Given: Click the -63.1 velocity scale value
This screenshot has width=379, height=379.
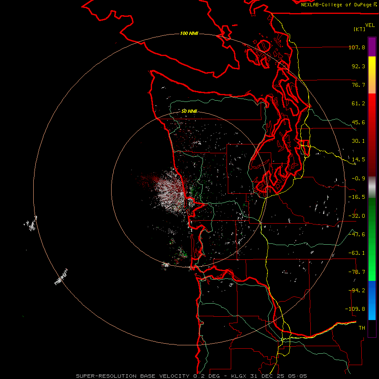Looking at the screenshot, I should (x=357, y=253).
